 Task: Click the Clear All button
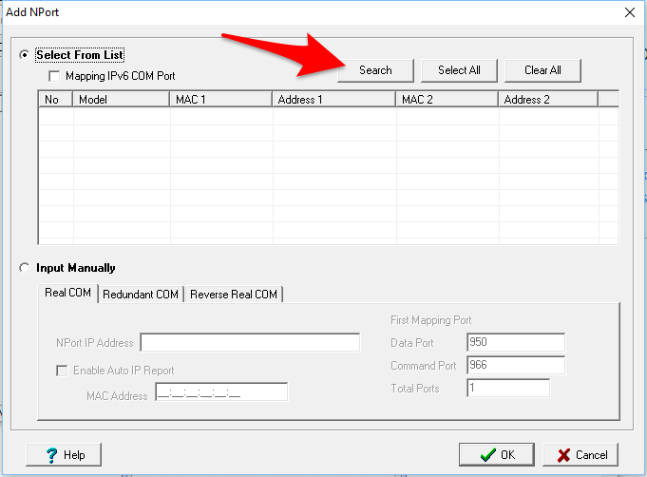(x=542, y=70)
